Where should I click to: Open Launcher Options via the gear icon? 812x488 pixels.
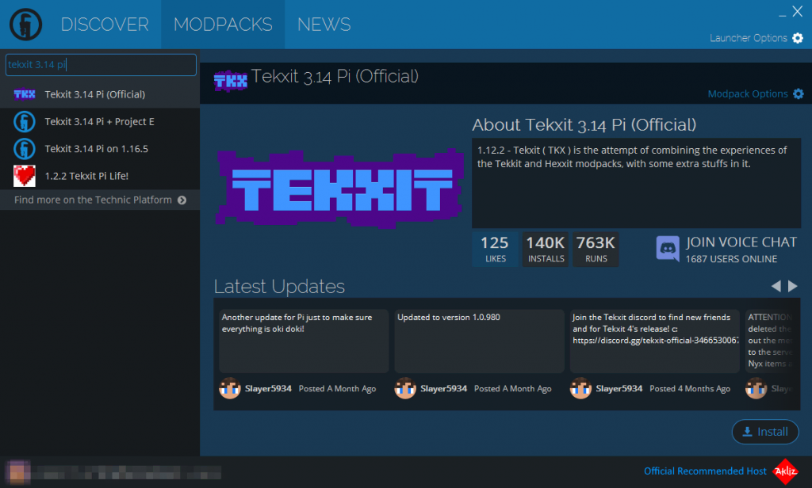(798, 37)
